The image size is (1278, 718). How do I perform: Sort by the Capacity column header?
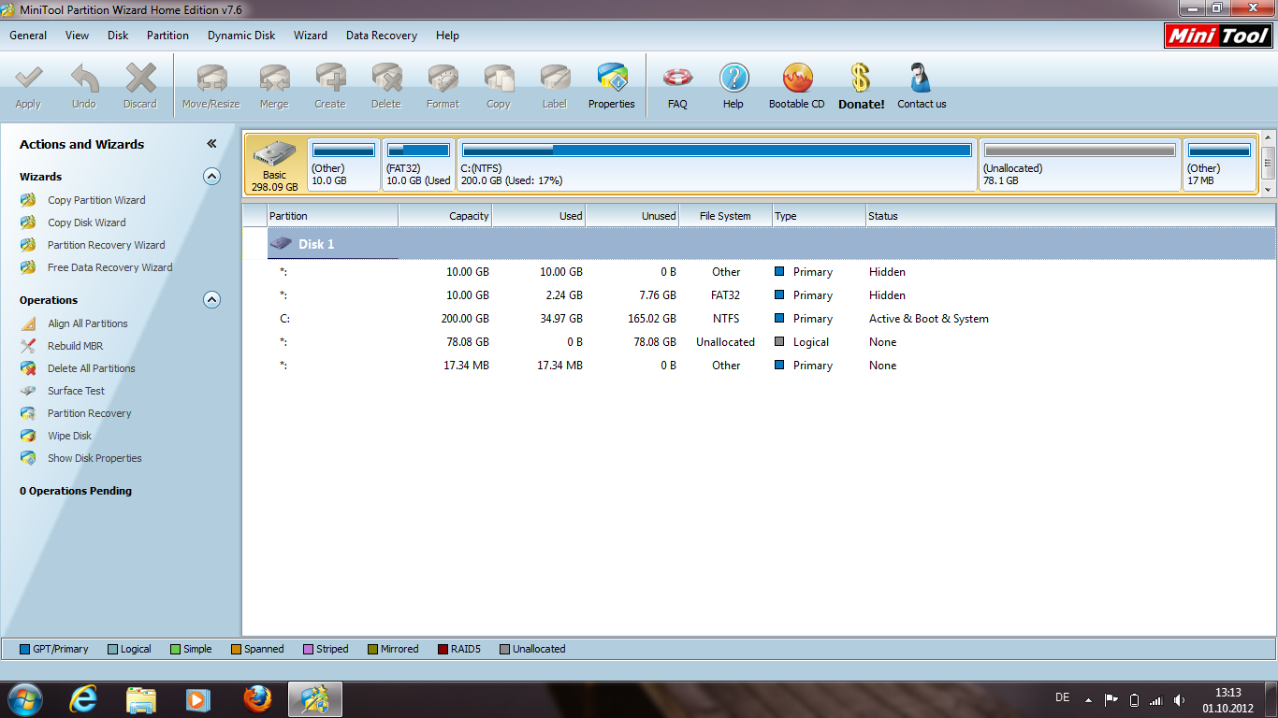[x=445, y=216]
